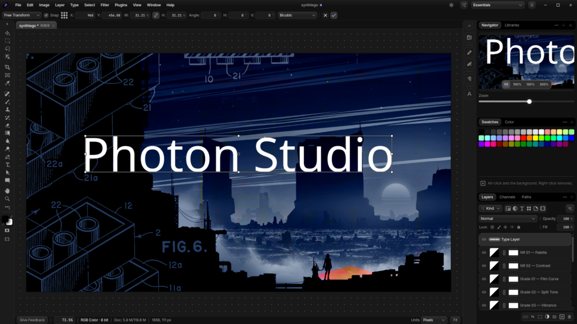Viewport: 577px width, 324px height.
Task: Open the Pixels units dropdown
Action: [x=433, y=320]
